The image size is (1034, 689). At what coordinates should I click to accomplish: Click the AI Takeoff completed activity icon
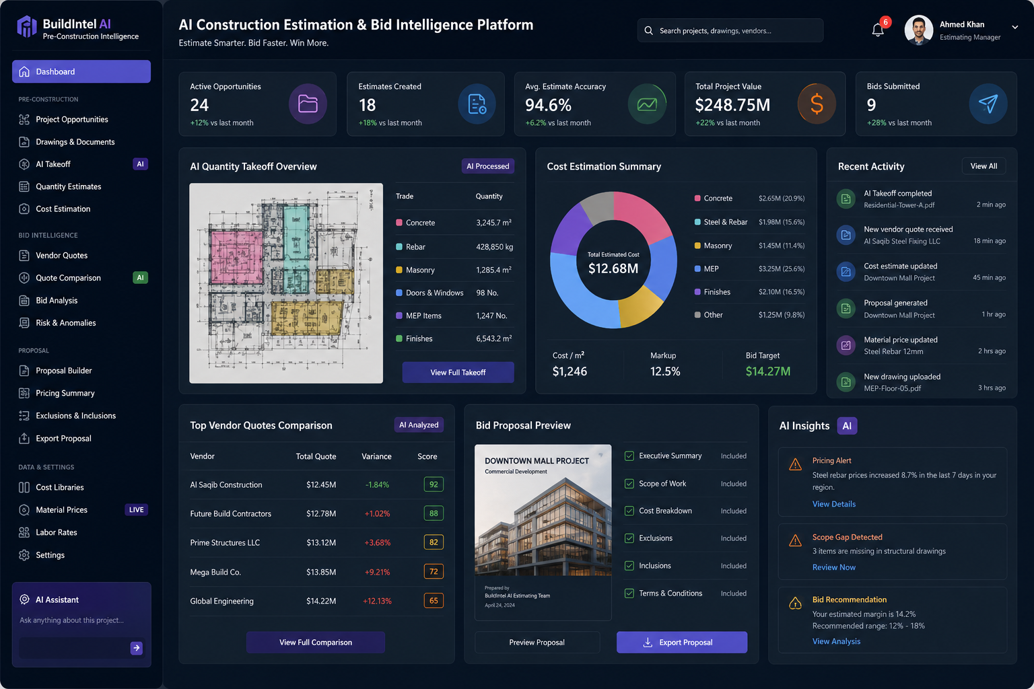[846, 198]
